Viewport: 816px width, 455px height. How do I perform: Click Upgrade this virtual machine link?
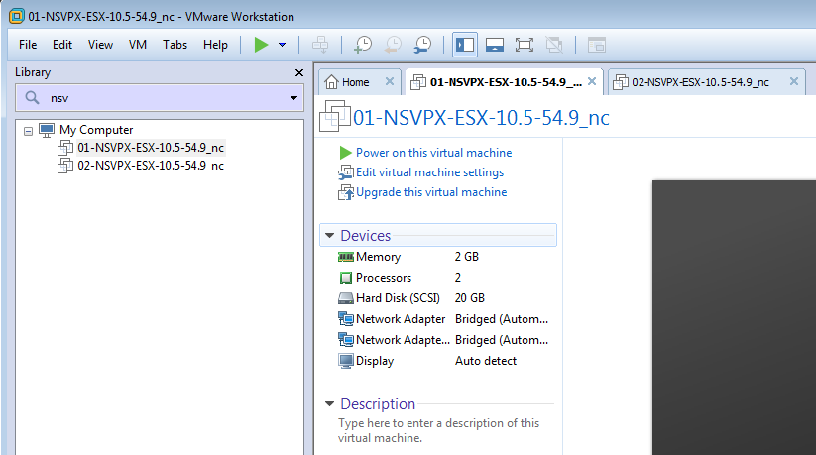click(x=431, y=192)
